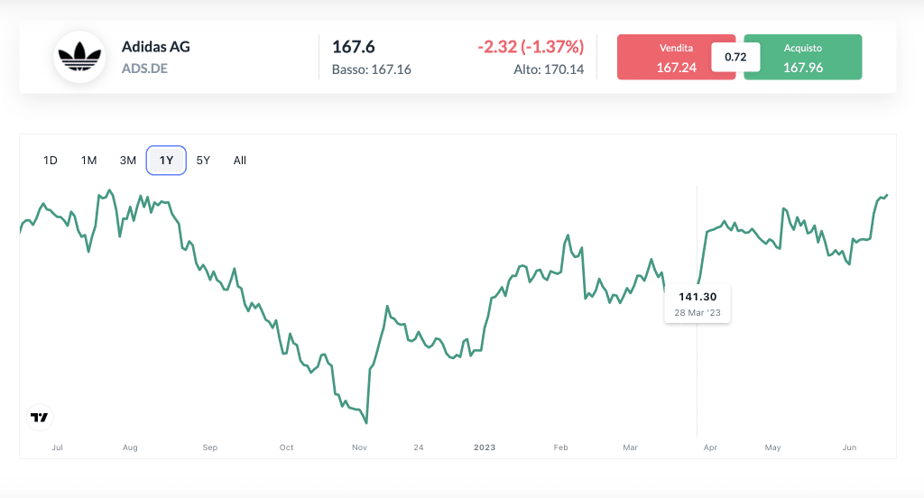Screen dimensions: 924x498
Task: Click the 167.96 buy price
Action: [803, 68]
